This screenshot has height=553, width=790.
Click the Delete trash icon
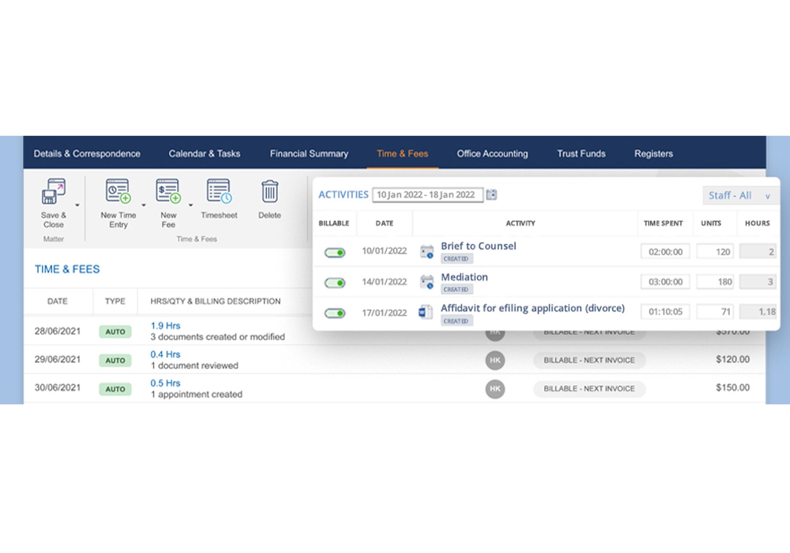click(x=270, y=191)
